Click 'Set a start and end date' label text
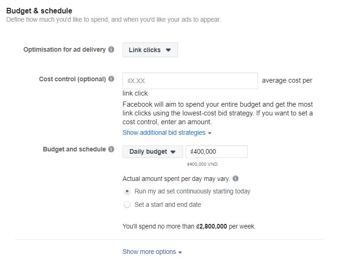 168,205
